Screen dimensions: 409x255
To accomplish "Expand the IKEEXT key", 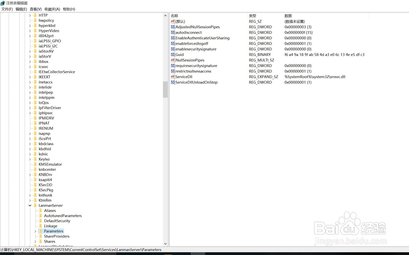I will point(30,77).
